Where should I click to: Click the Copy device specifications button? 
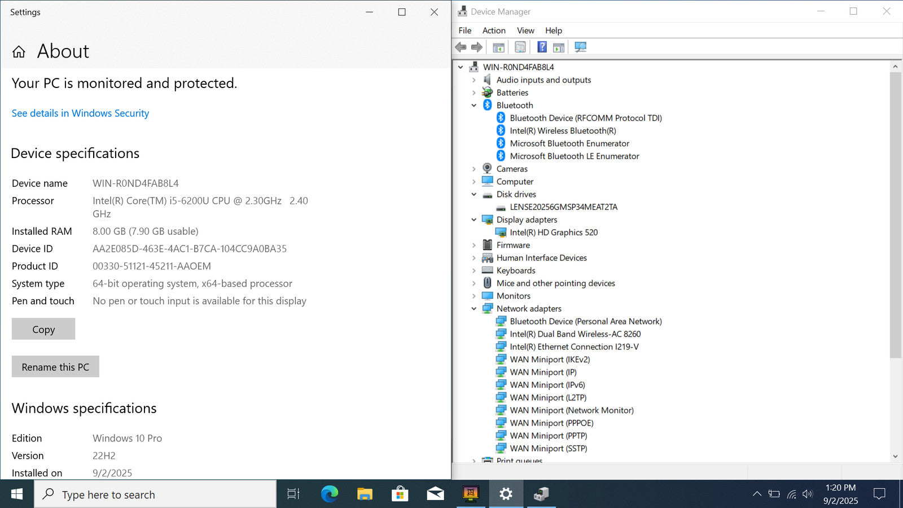click(43, 329)
